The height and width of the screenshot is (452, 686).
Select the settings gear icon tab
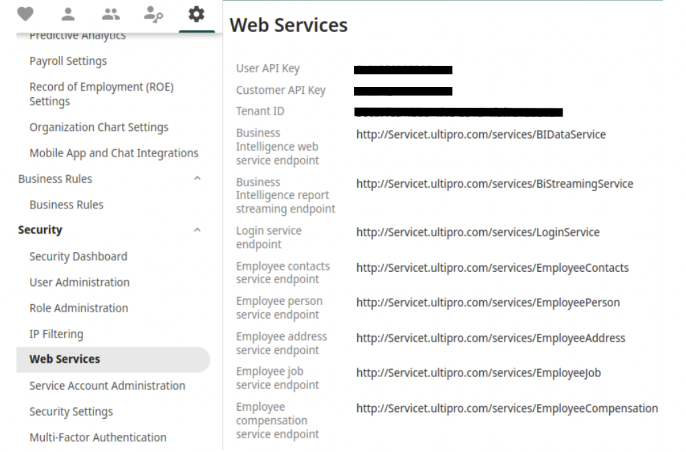196,14
